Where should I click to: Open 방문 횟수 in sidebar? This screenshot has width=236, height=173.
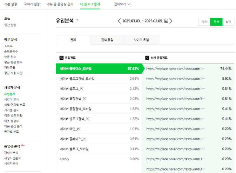tap(10, 57)
